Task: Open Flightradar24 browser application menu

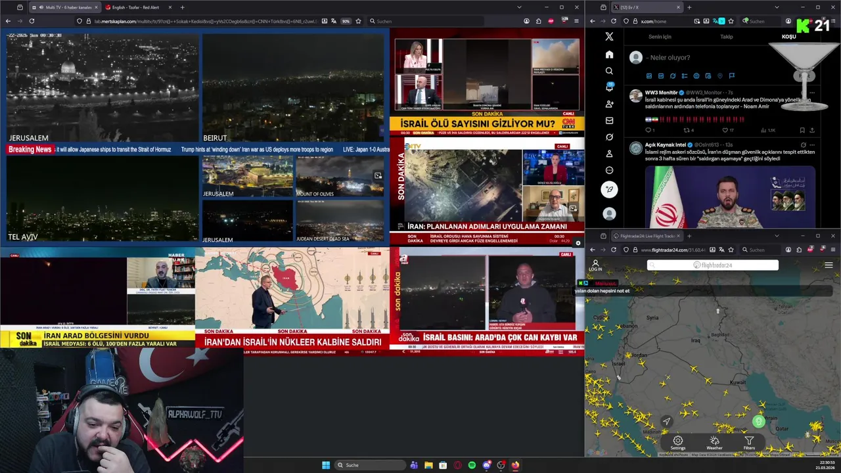Action: click(x=833, y=250)
